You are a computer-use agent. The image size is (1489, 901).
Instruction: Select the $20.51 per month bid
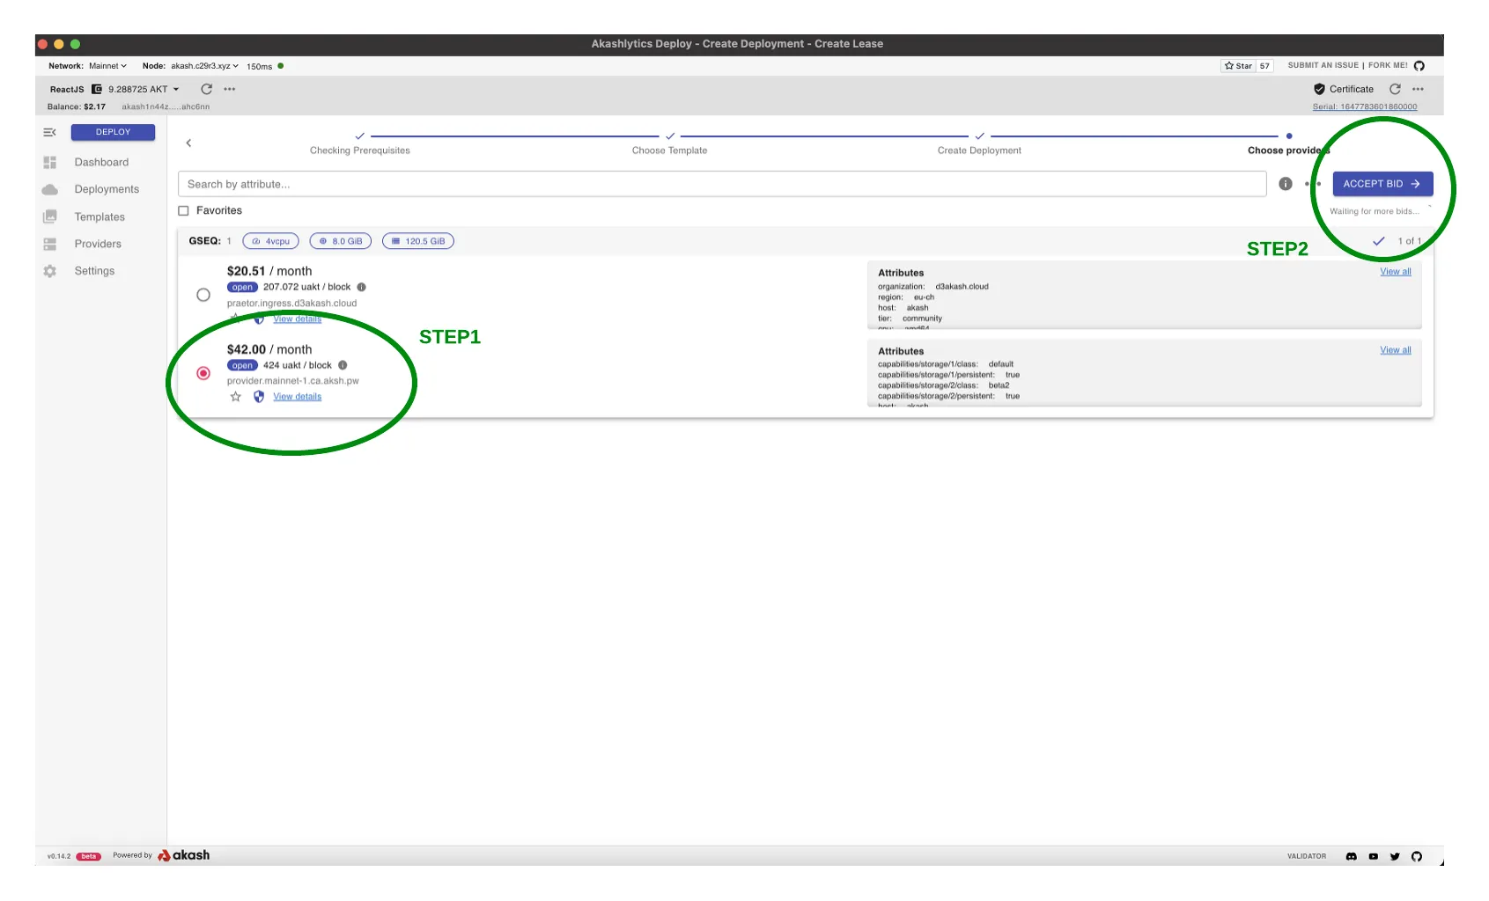point(203,295)
